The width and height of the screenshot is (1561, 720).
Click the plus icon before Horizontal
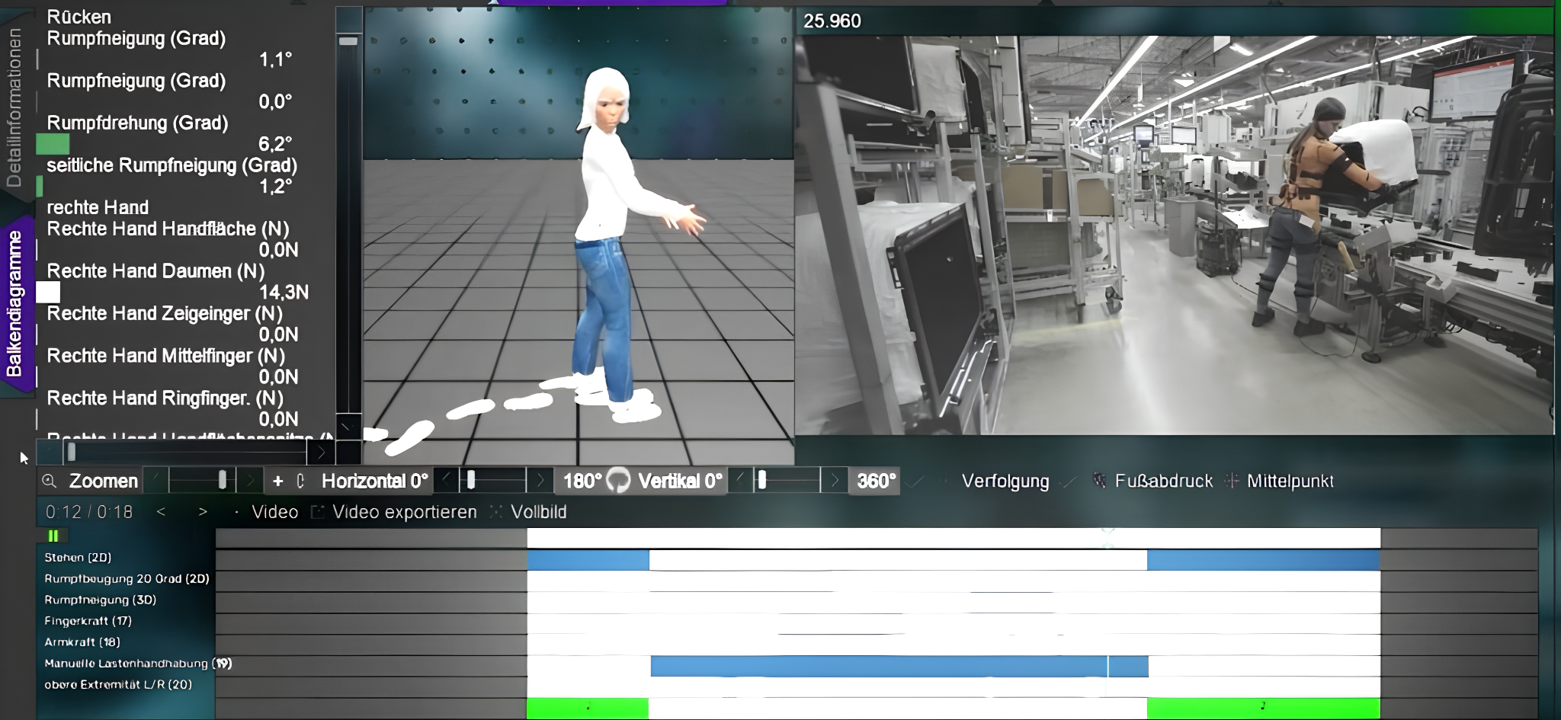(277, 481)
